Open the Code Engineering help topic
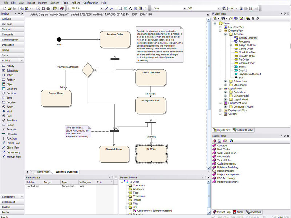 pyautogui.click(x=226, y=163)
